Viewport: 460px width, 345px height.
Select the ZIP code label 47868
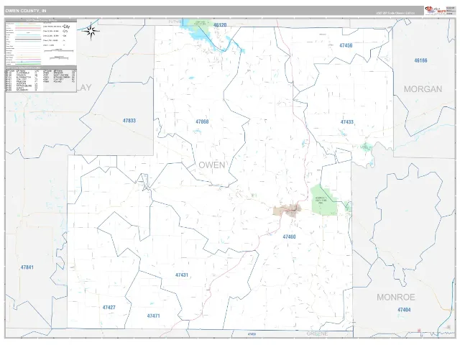point(202,121)
